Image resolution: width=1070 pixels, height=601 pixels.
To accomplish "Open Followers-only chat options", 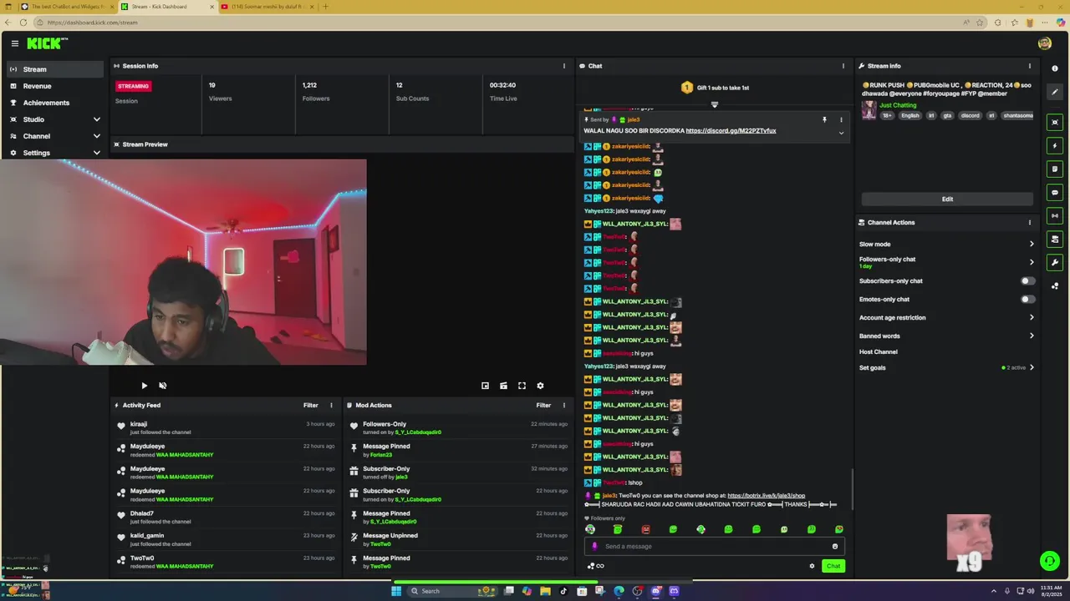I will [x=946, y=262].
